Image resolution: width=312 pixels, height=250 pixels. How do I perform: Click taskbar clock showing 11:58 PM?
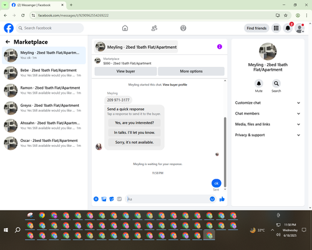[290, 225]
